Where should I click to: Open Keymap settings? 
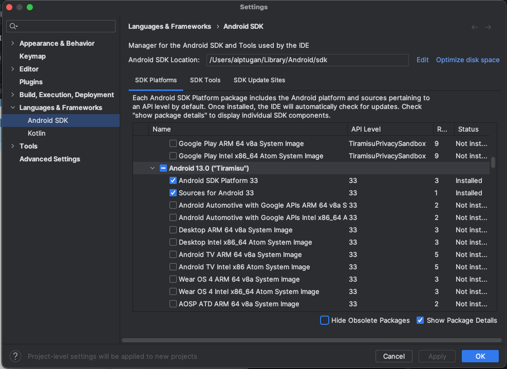click(x=32, y=56)
